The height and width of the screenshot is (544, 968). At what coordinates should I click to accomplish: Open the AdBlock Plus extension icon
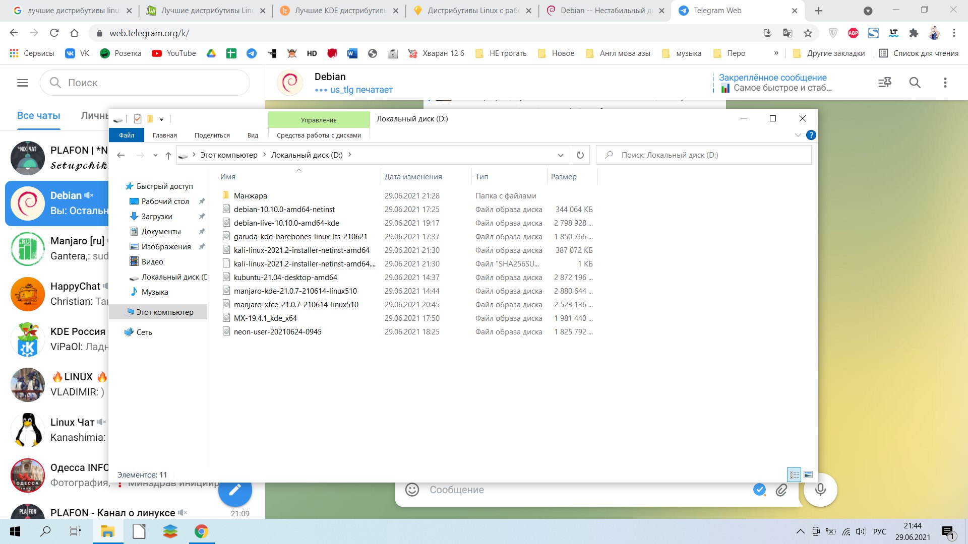point(853,33)
